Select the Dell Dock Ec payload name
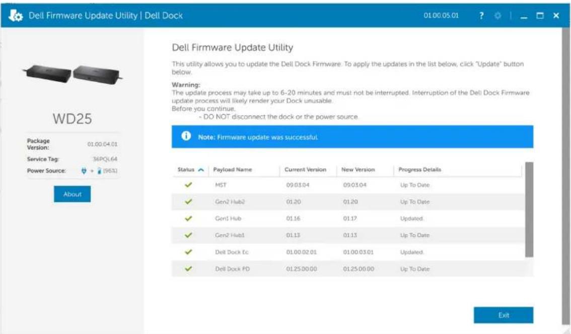The image size is (571, 334). click(x=232, y=252)
